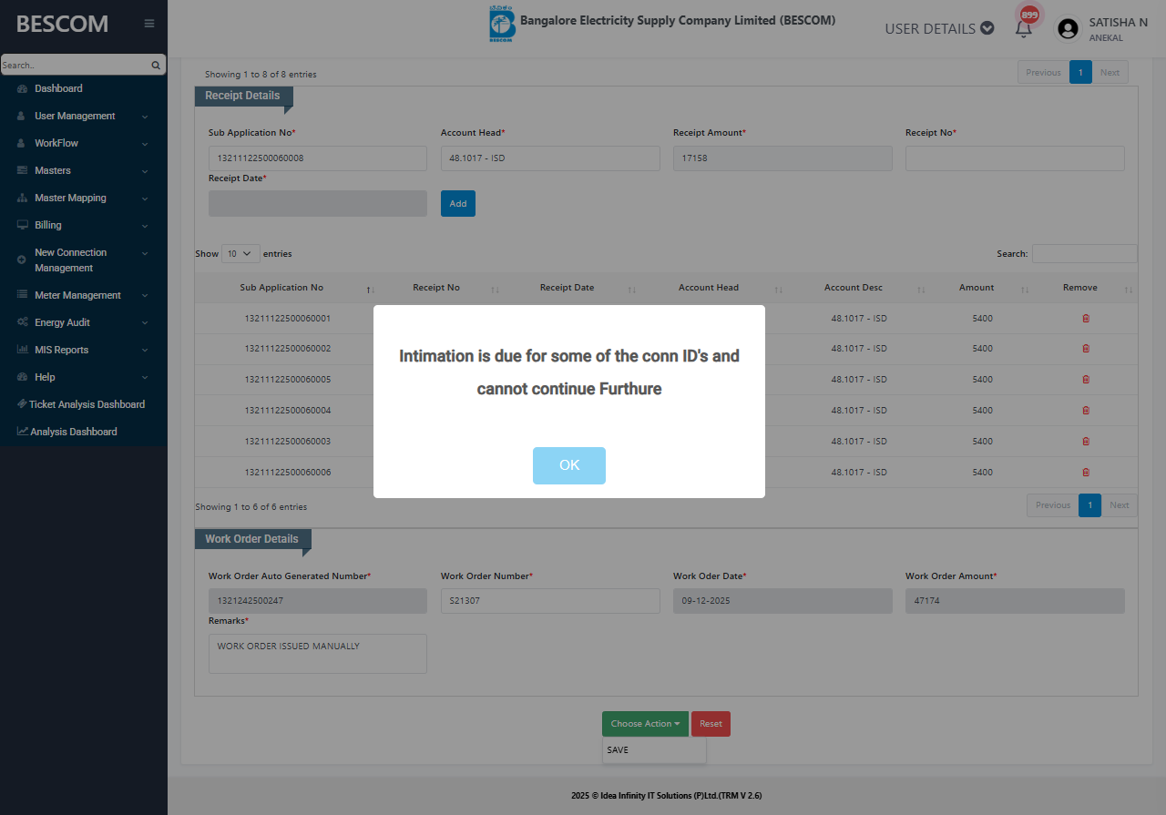Focus the receipt table Search box
Screen dimensions: 1166x815
(x=1084, y=254)
